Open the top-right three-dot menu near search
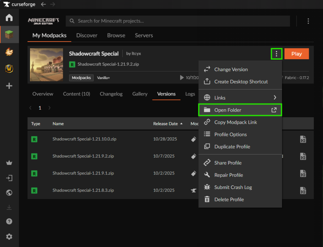Viewport: 323px width, 247px height. 308,21
